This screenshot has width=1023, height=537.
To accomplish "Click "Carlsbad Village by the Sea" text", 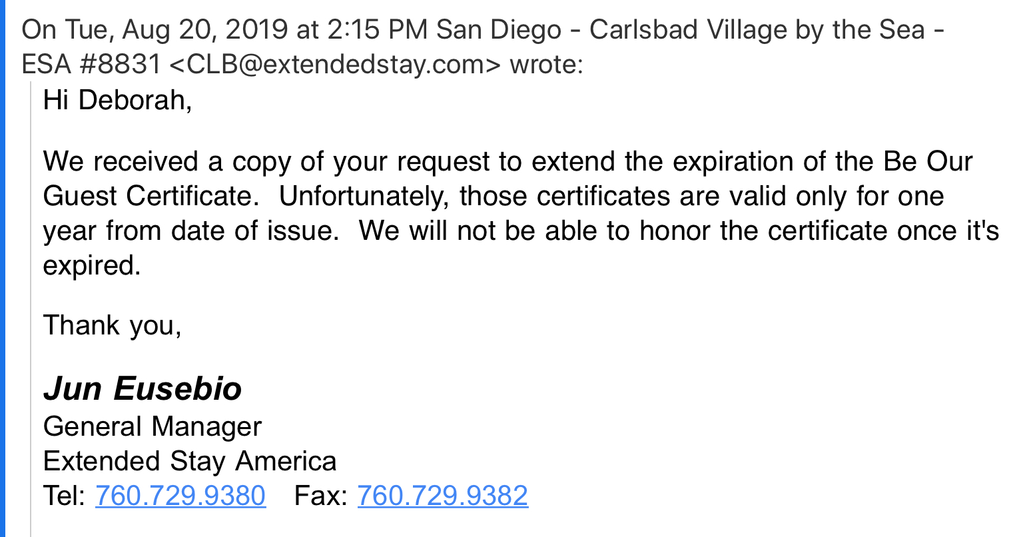I will 757,30.
